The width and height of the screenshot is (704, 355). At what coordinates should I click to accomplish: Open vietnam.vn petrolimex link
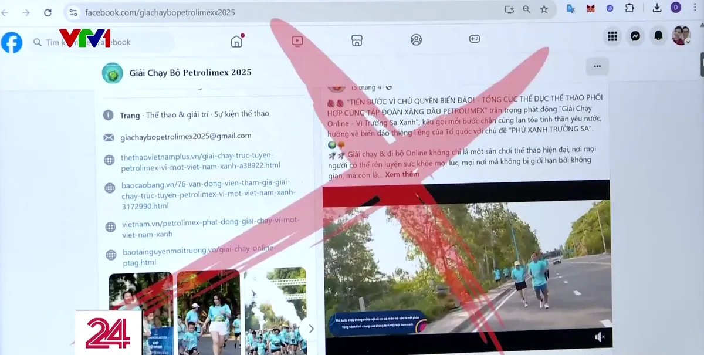tap(210, 227)
